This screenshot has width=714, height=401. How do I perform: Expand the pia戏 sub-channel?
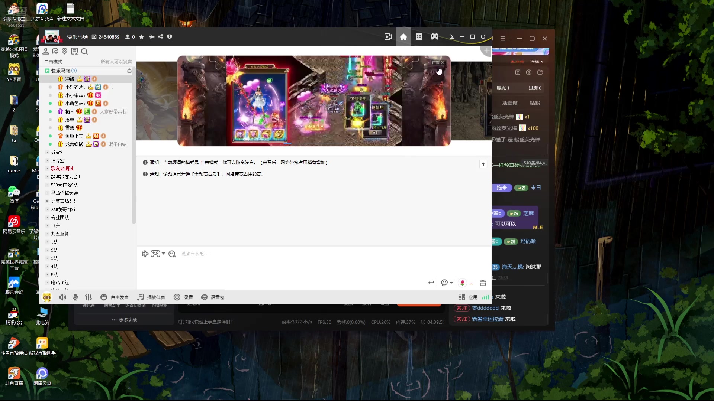click(x=47, y=152)
